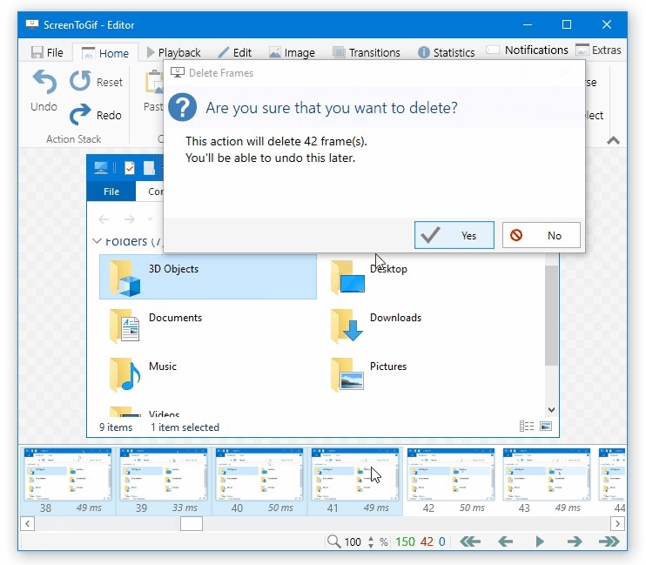Click the selected frame count 42
Screen dimensions: 646x565
pos(427,541)
